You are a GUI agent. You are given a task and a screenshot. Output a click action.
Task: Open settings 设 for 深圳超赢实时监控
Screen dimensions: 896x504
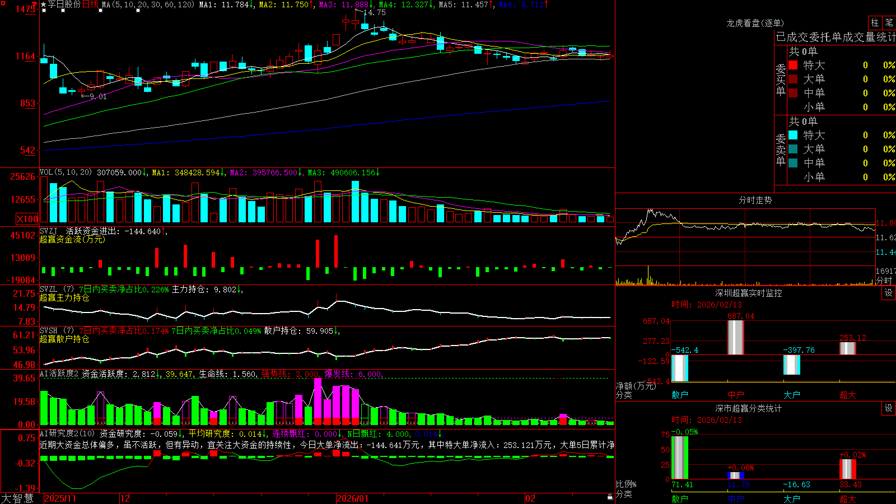click(x=889, y=293)
